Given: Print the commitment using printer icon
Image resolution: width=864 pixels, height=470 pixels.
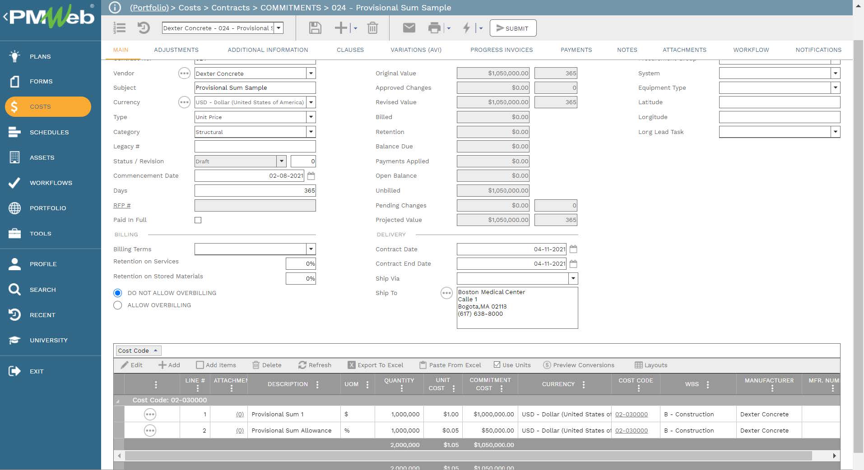Looking at the screenshot, I should point(434,28).
